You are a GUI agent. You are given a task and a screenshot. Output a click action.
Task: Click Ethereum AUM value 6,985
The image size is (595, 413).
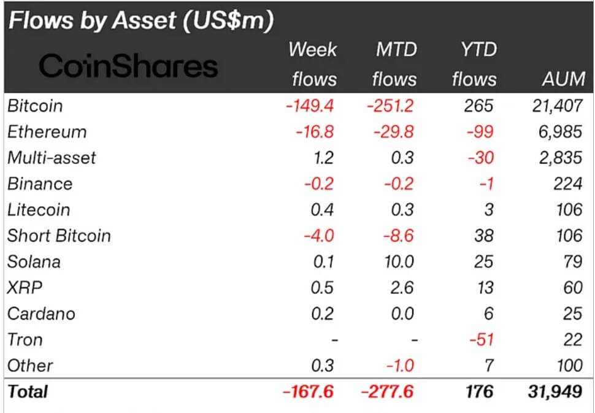[561, 132]
